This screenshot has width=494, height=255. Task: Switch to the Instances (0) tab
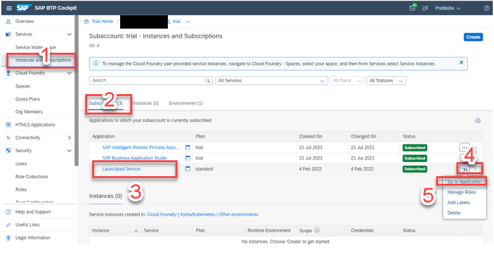click(x=146, y=104)
